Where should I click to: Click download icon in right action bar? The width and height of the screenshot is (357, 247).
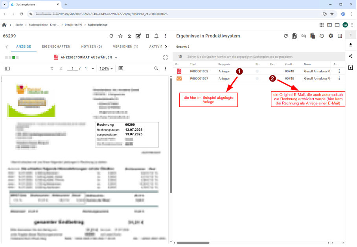tap(351, 45)
